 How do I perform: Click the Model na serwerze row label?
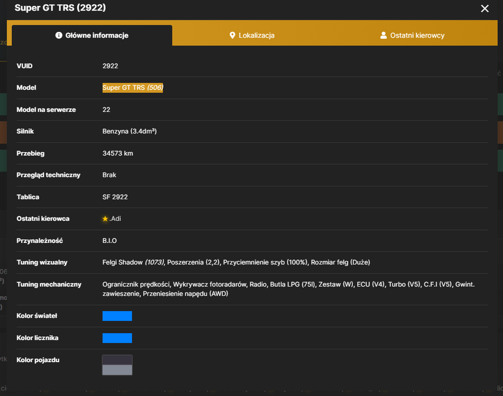(46, 110)
